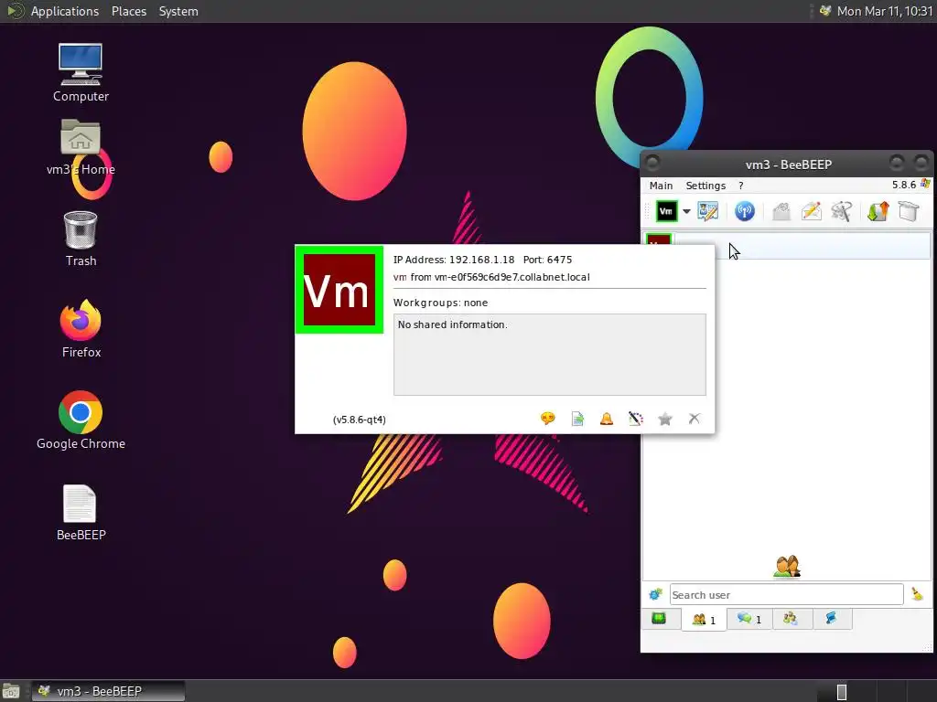This screenshot has width=937, height=702.
Task: Click the gray create group icon in the toolbar
Action: [842, 211]
